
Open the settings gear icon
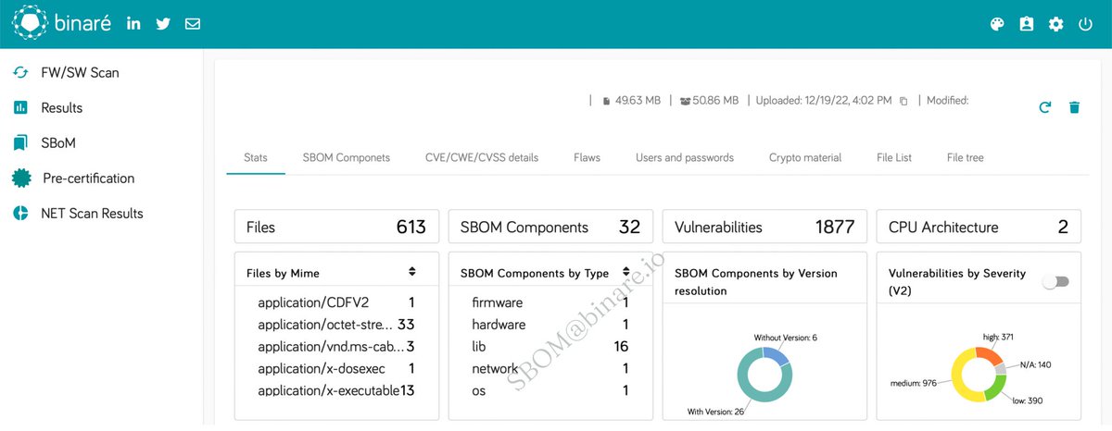coord(1056,25)
